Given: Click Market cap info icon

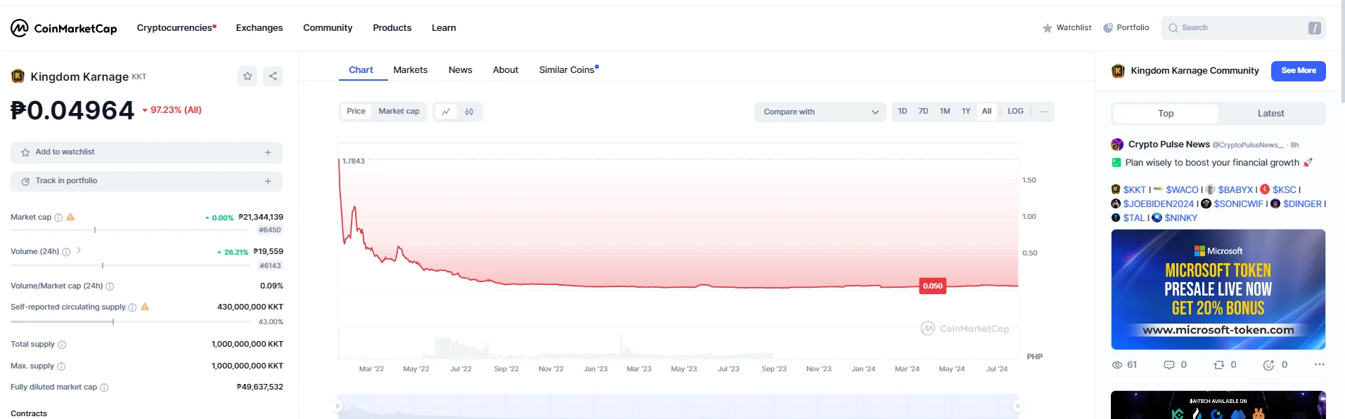Looking at the screenshot, I should click(x=58, y=218).
